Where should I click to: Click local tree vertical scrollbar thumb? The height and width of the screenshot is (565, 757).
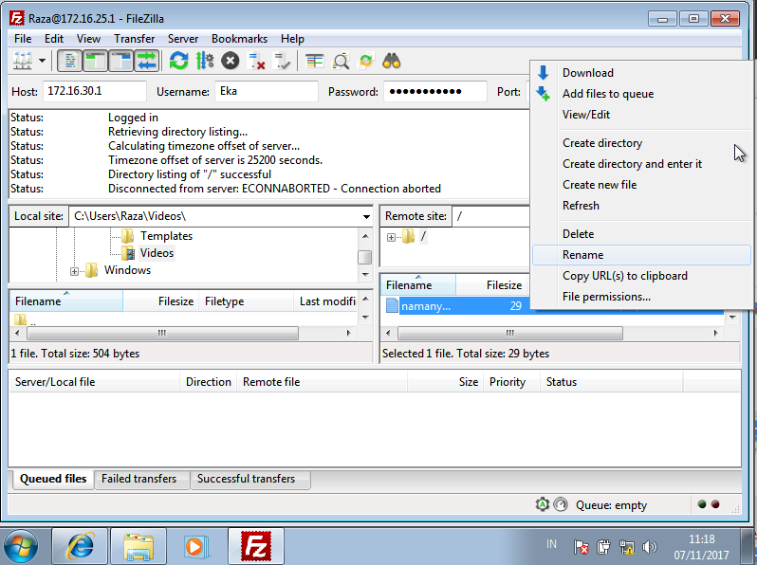tap(365, 257)
